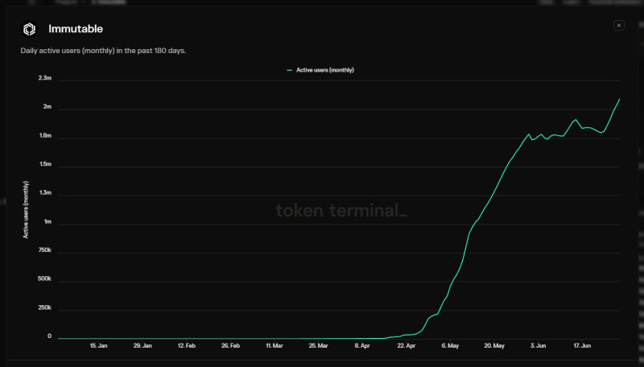Click the 20. May x-axis label
This screenshot has height=367, width=644.
click(494, 345)
